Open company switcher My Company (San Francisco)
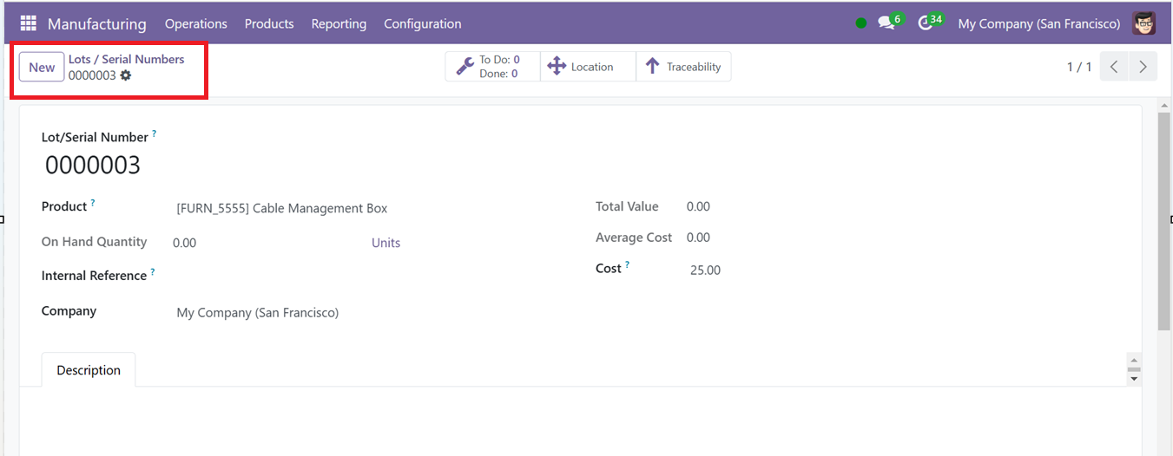The height and width of the screenshot is (456, 1173). (1039, 23)
